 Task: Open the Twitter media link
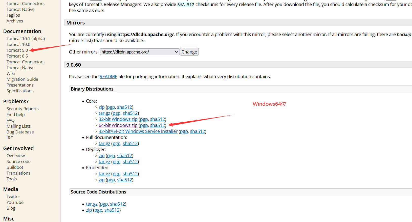[13, 197]
